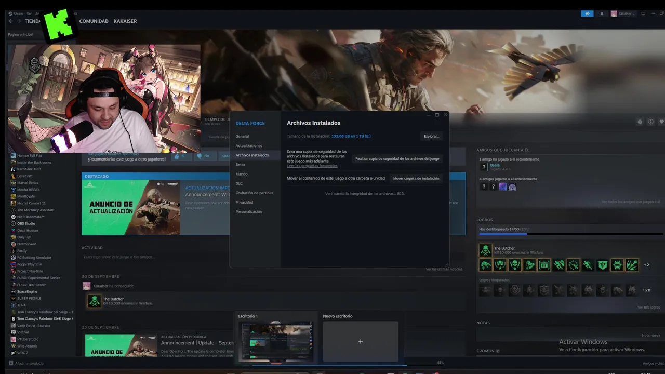The image size is (665, 374).
Task: Go forward with the right arrow
Action: pos(19,21)
